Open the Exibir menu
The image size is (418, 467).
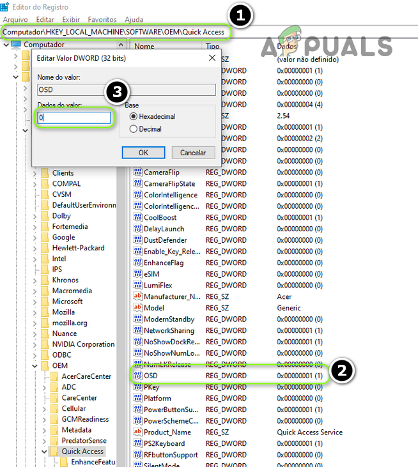71,20
